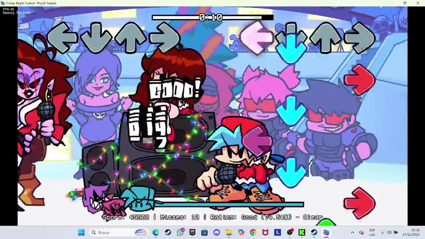Open the volume speaker icon

[389, 232]
